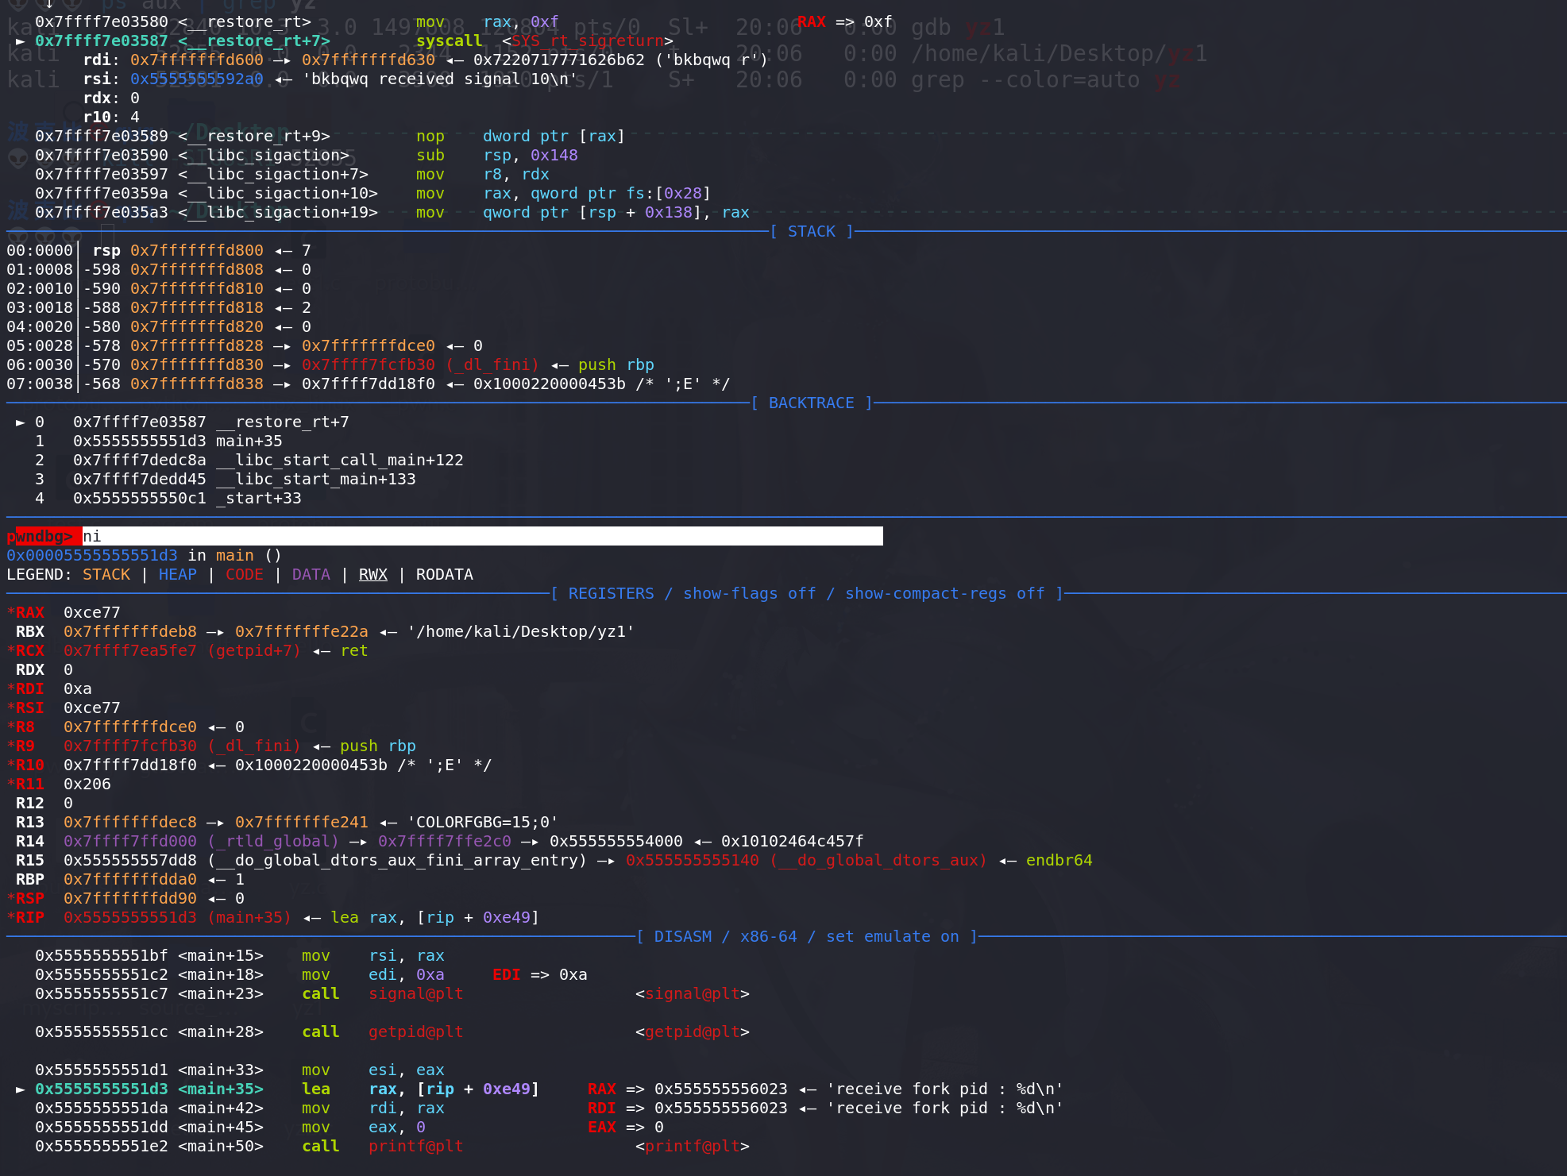
Task: Click '(getpid+7)' in the RCX row
Action: (254, 650)
